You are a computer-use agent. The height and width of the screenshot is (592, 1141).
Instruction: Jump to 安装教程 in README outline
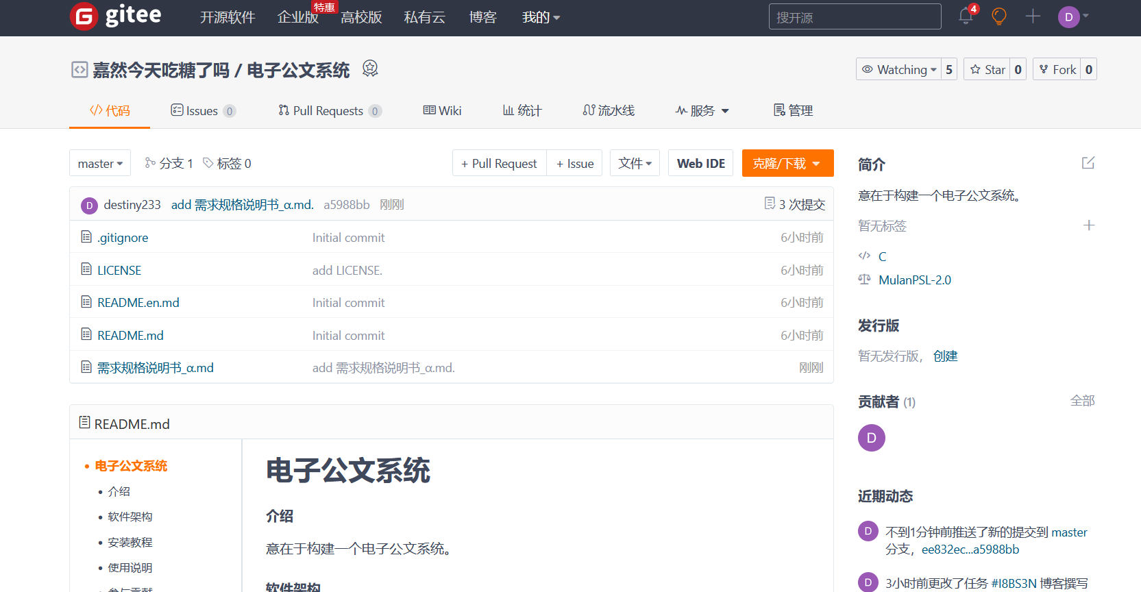pos(130,542)
